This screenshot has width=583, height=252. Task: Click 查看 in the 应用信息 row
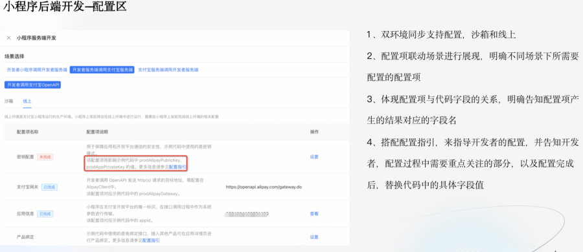click(x=314, y=214)
